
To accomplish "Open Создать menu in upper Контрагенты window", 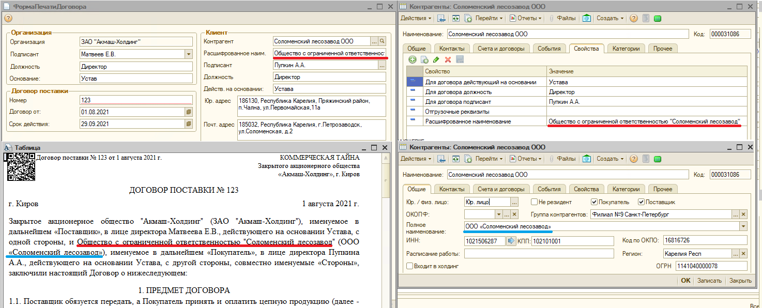I will pyautogui.click(x=610, y=18).
